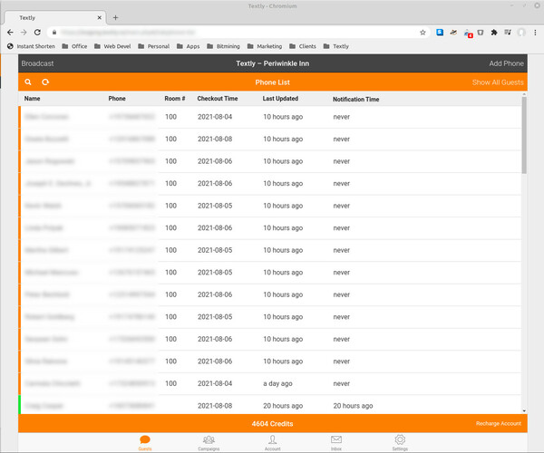
Task: Click the shield extension icon
Action: (x=481, y=33)
